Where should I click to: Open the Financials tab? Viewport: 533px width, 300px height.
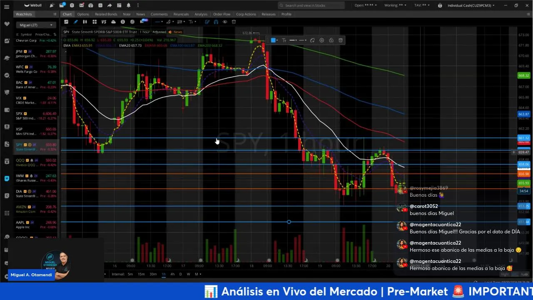pos(181,14)
